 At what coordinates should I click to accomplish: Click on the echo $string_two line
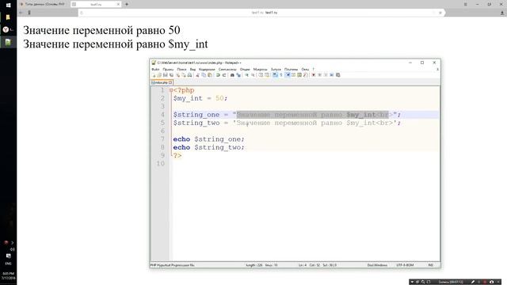(209, 147)
